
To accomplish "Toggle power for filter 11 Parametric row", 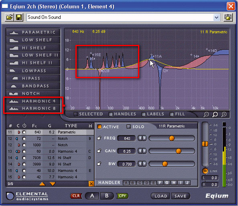I will pos(24,132).
